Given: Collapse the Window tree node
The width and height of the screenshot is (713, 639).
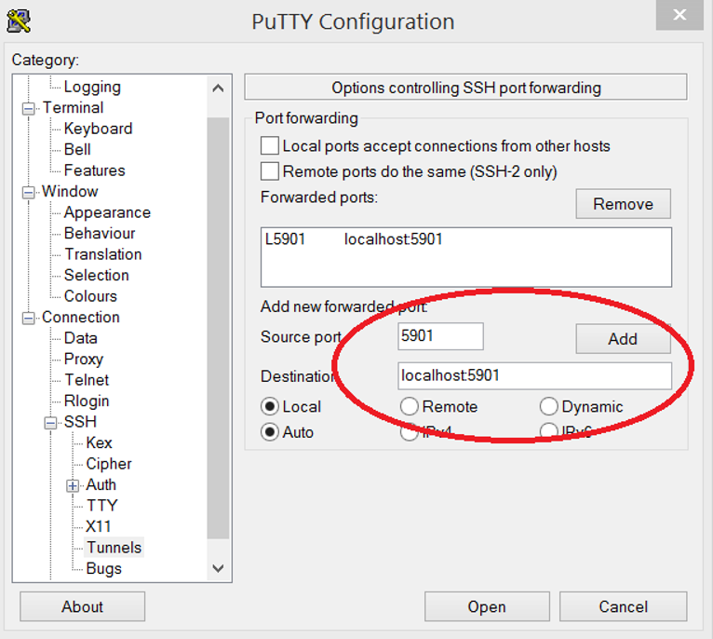Looking at the screenshot, I should tap(28, 192).
